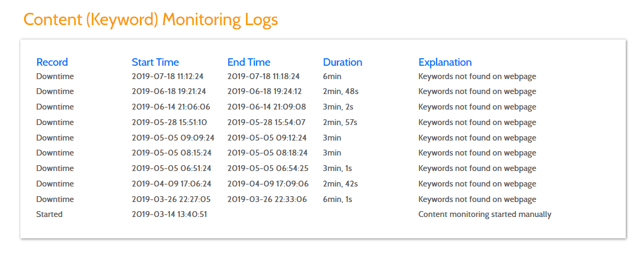Click the 2min, 57s duration cell

coord(340,122)
